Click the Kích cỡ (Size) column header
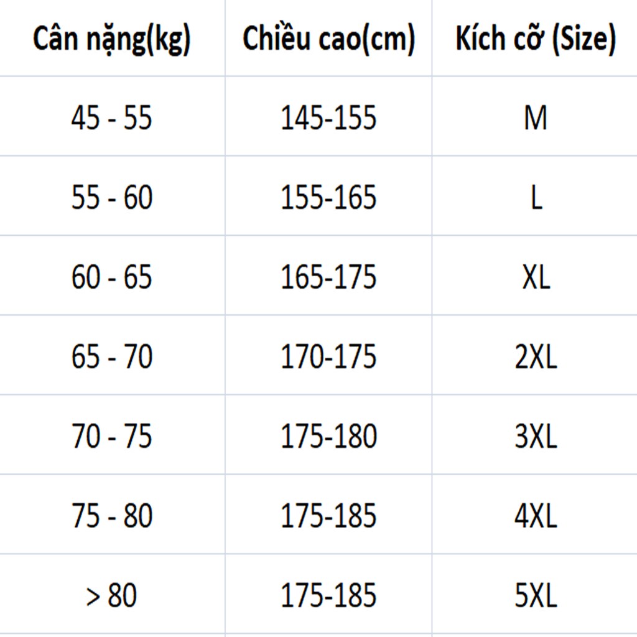Image resolution: width=637 pixels, height=637 pixels. 535,40
